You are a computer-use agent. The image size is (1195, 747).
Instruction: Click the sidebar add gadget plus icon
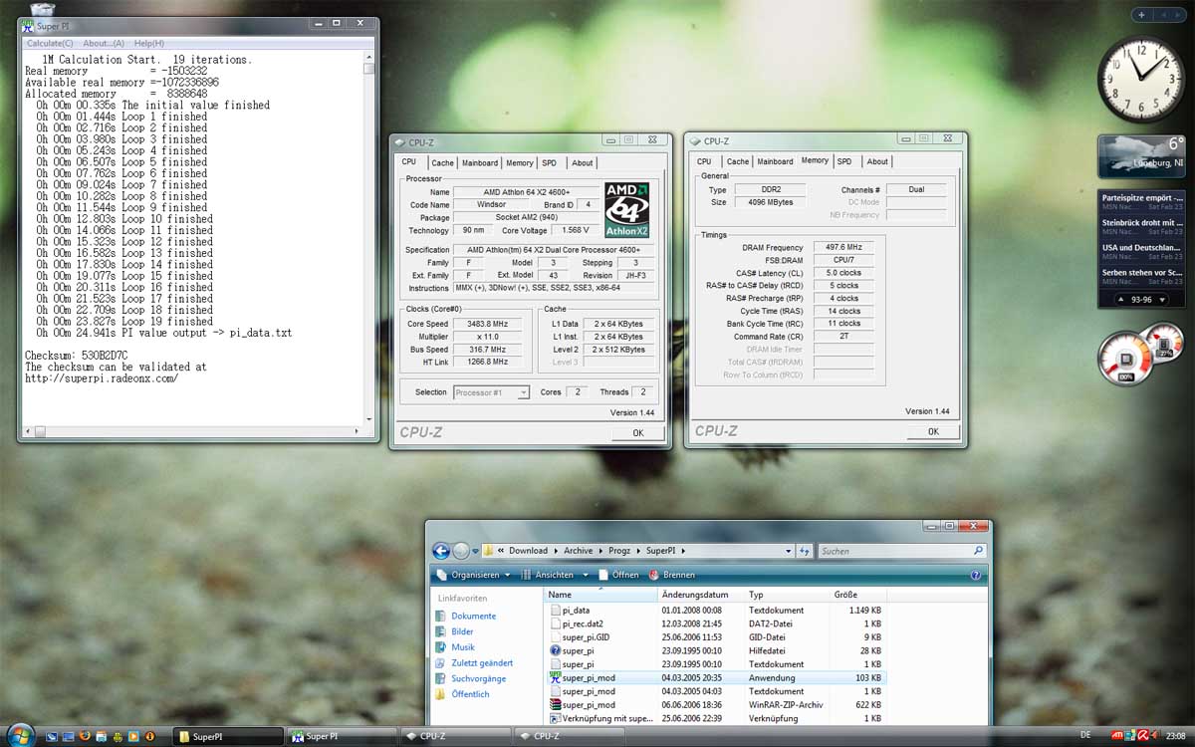(x=1142, y=15)
